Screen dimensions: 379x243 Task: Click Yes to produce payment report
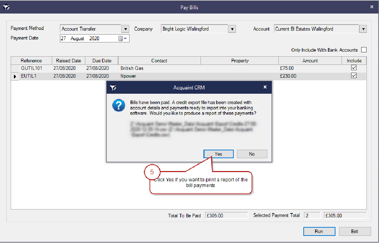tap(218, 154)
